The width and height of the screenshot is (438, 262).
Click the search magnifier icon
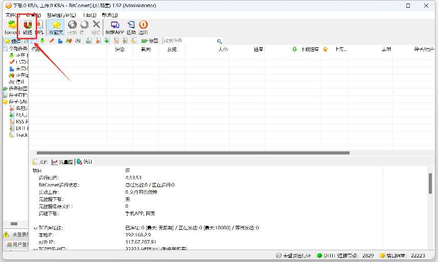click(x=219, y=41)
